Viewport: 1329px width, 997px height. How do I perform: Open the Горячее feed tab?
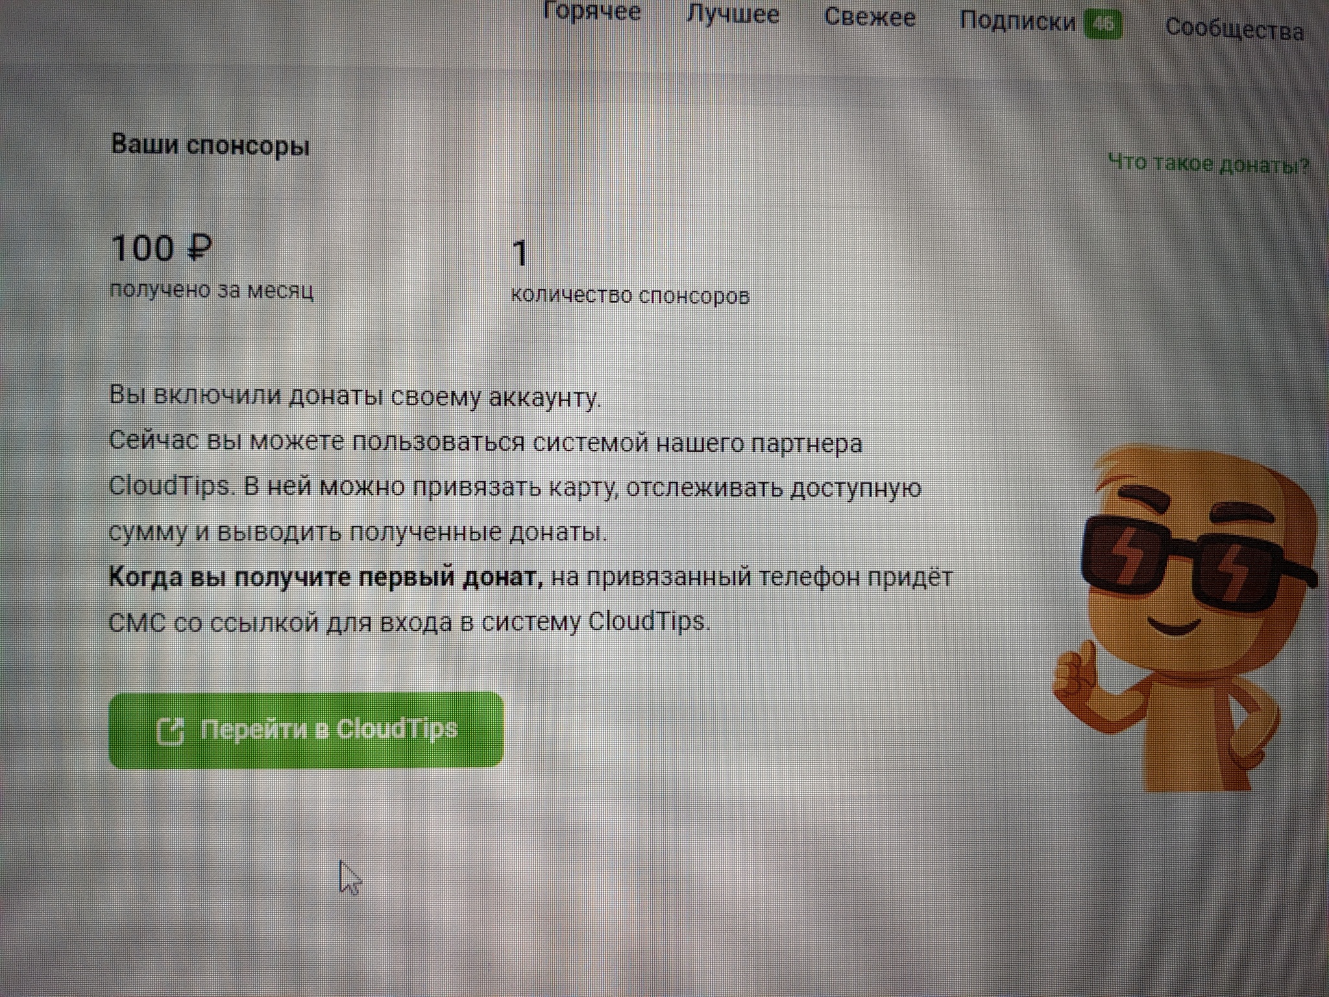coord(591,12)
